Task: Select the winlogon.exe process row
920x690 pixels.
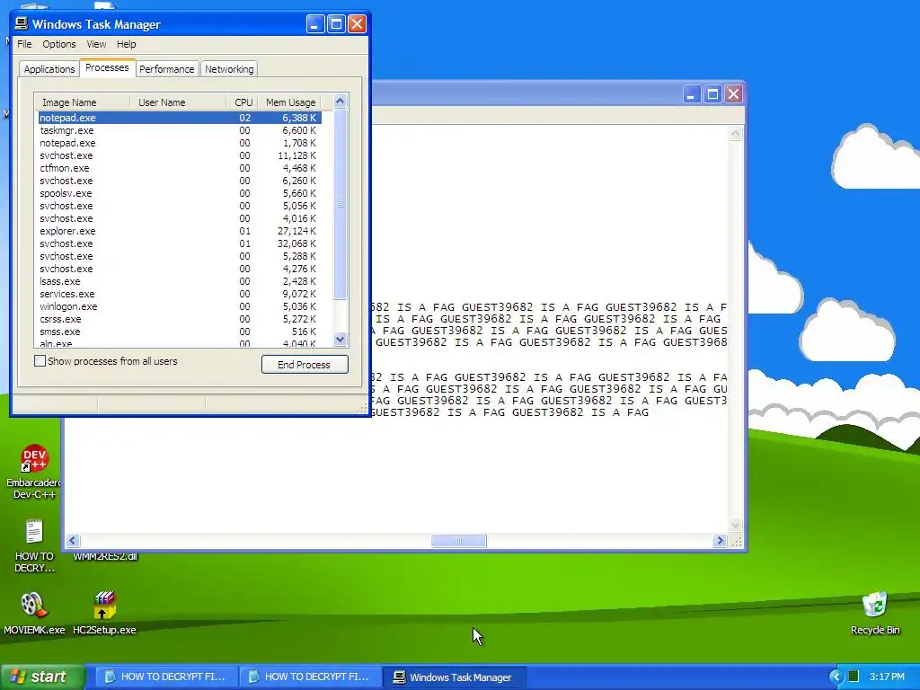Action: point(180,306)
